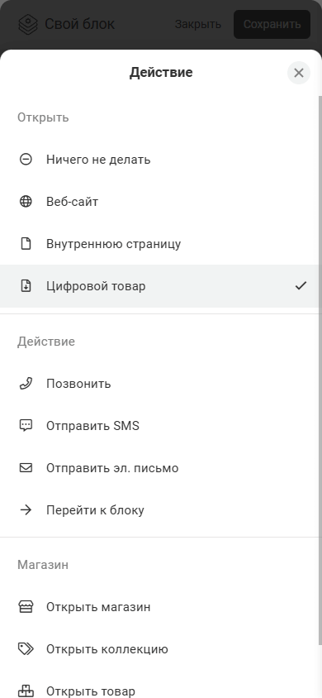Screen dimensions: 322x698
Task: Choose Отправить SMS action
Action: pyautogui.click(x=160, y=426)
